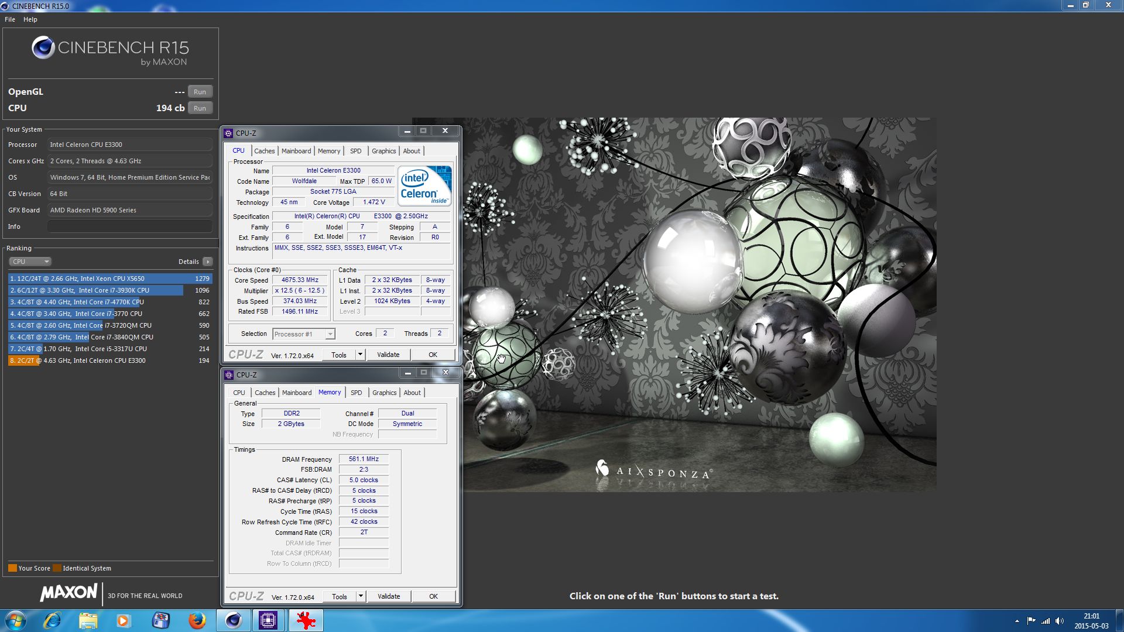Viewport: 1124px width, 632px height.
Task: Click Validate in upper CPU-Z window
Action: coord(388,355)
